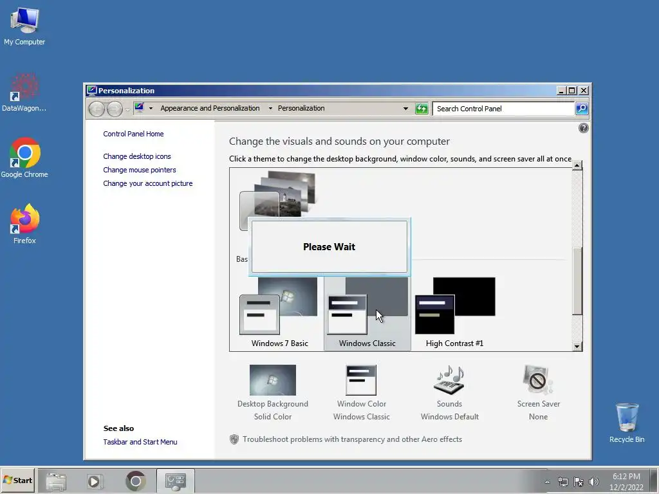This screenshot has height=494, width=659.
Task: Click the theme list scroll down arrow
Action: (x=577, y=347)
